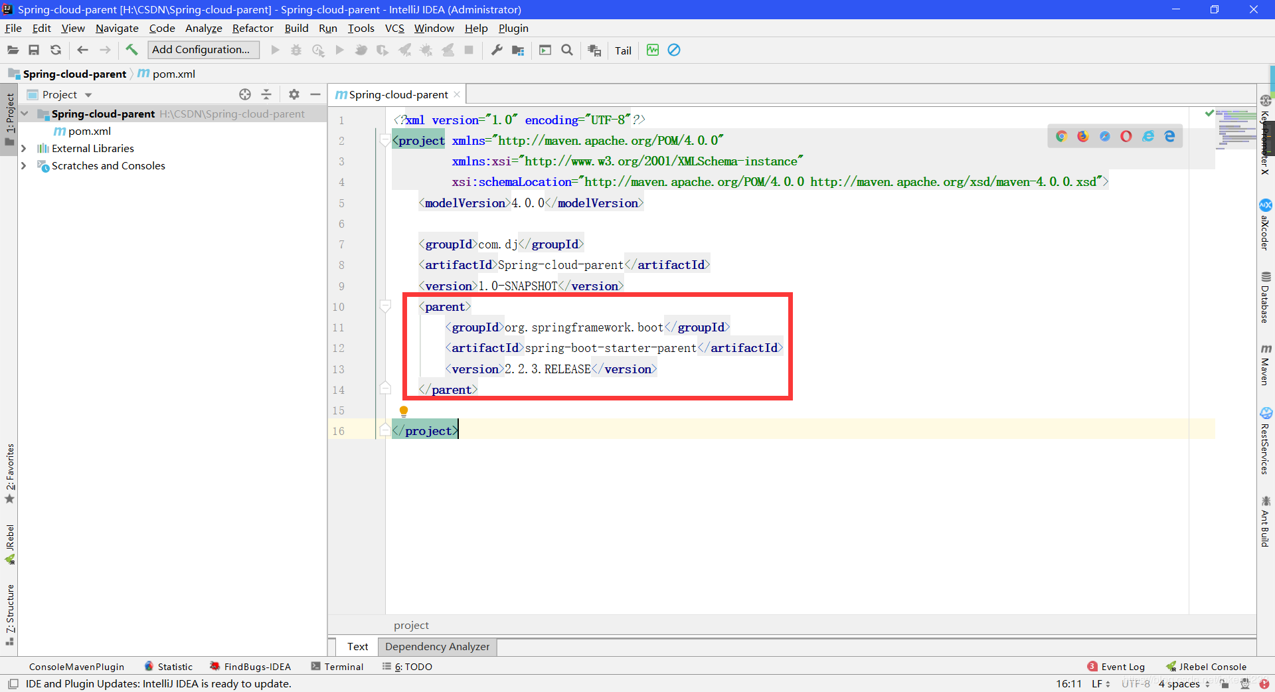Open the UTF-8 encoding selector
Viewport: 1275px width, 692px height.
point(1136,683)
